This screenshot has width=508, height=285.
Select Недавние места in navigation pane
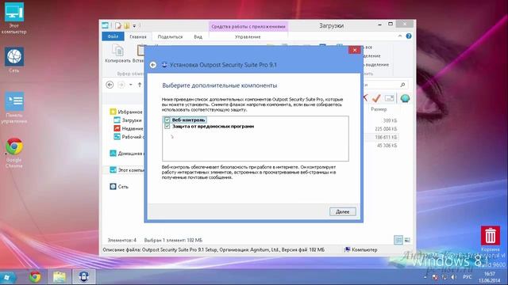tap(129, 128)
